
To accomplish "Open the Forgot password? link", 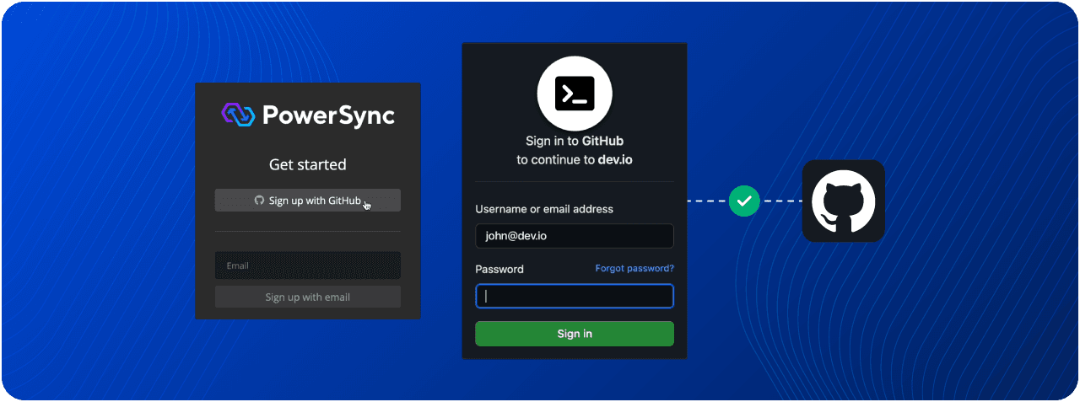I will tap(634, 269).
